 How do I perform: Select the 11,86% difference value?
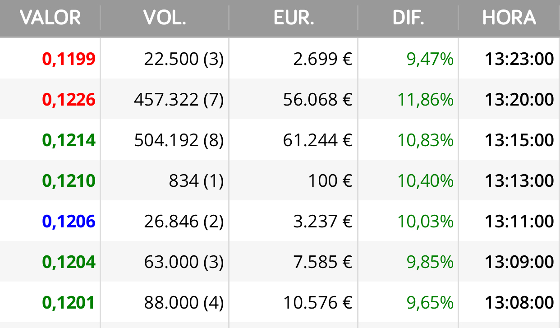(425, 100)
